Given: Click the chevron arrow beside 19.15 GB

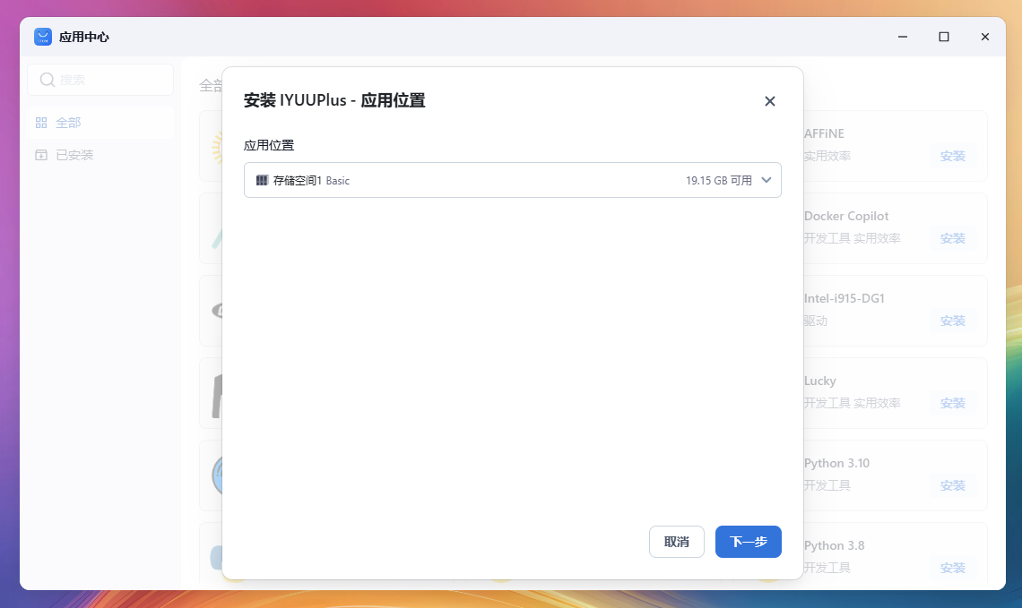Looking at the screenshot, I should pyautogui.click(x=766, y=180).
